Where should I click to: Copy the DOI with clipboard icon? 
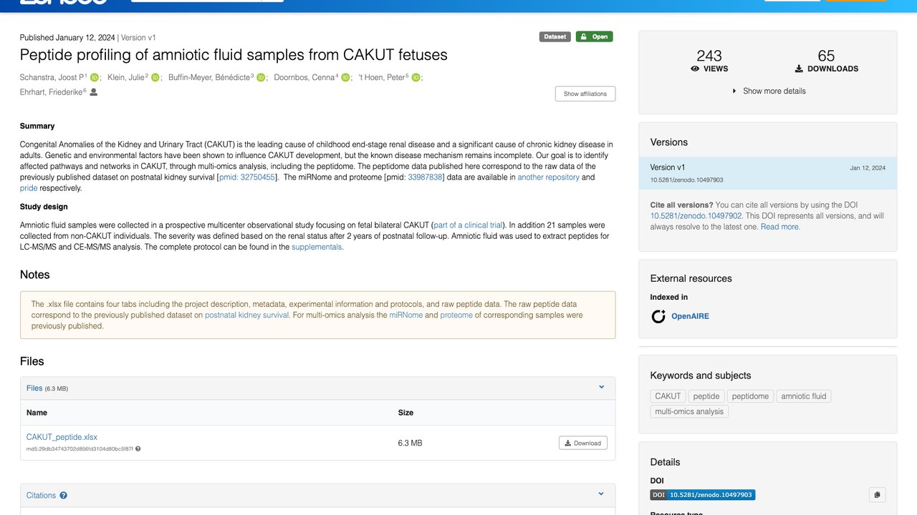(x=877, y=494)
